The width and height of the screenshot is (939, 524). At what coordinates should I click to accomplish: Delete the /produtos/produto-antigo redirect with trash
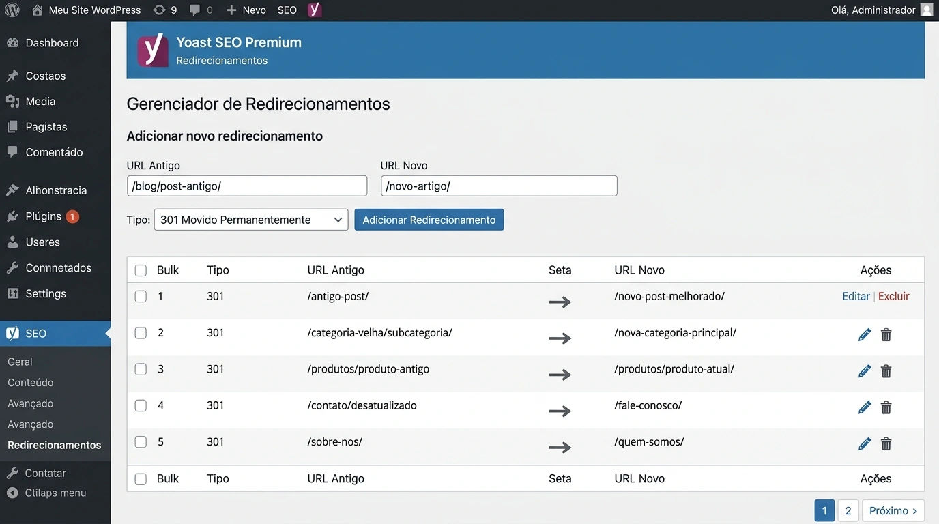[x=886, y=371]
